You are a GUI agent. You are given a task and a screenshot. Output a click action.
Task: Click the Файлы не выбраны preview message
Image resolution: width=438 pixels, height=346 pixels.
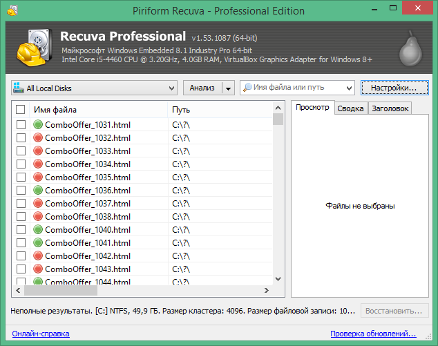click(x=360, y=206)
